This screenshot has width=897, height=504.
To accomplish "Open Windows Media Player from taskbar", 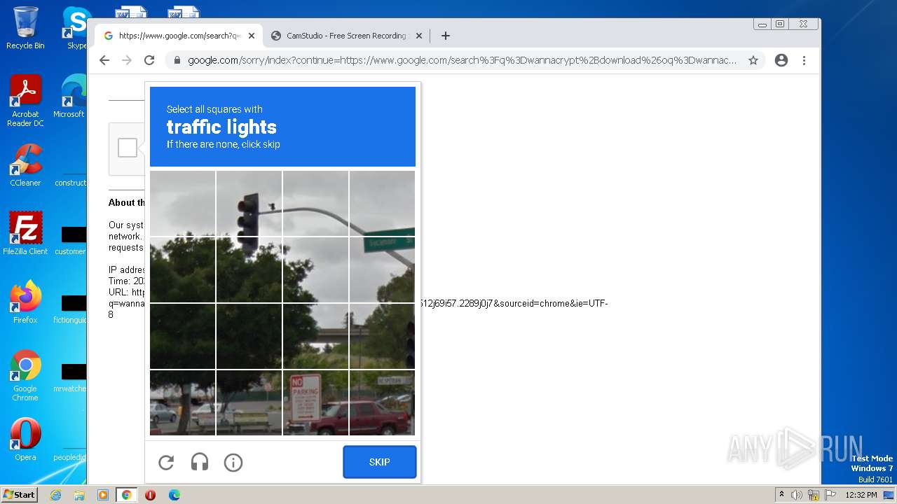I will [x=103, y=495].
